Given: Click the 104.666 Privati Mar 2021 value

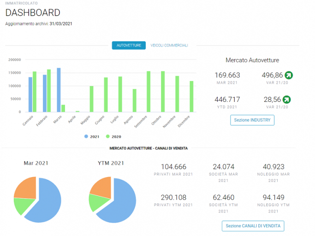Looking at the screenshot, I should pyautogui.click(x=173, y=167).
